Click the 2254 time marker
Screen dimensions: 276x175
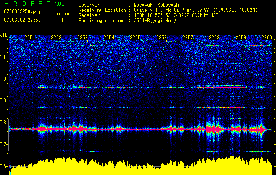point(109,38)
